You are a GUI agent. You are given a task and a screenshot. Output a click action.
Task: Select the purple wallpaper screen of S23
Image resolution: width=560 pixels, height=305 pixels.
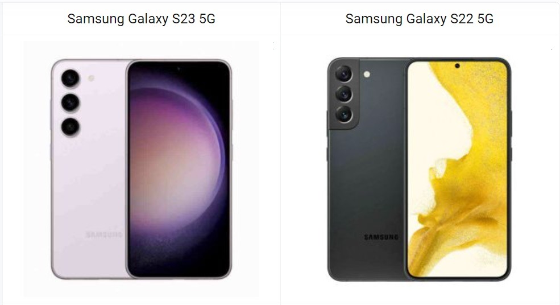point(179,170)
